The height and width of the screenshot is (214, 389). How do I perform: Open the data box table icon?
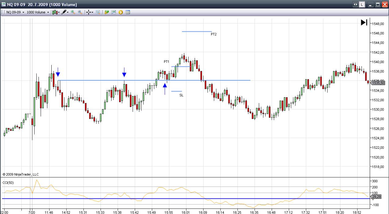pyautogui.click(x=128, y=12)
